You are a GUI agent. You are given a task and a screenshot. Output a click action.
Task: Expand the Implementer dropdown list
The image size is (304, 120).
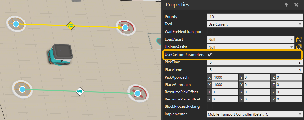[x=254, y=114]
